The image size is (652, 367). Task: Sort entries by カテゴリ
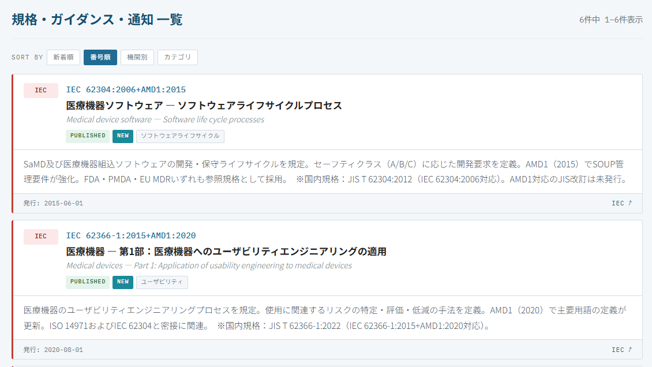(178, 57)
